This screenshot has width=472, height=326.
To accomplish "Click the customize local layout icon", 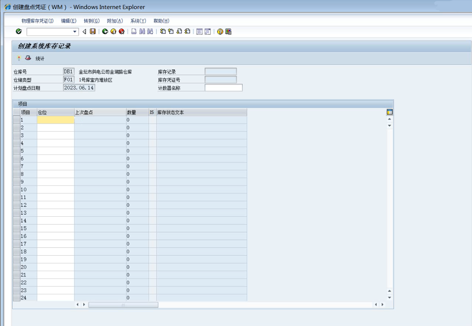I will 228,32.
